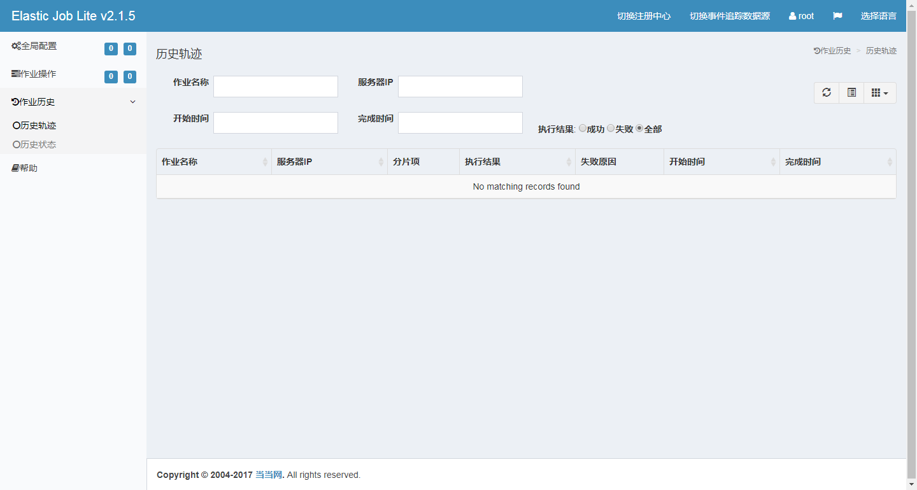This screenshot has height=490, width=917.
Task: Click the 作业名称 input field
Action: pos(275,87)
